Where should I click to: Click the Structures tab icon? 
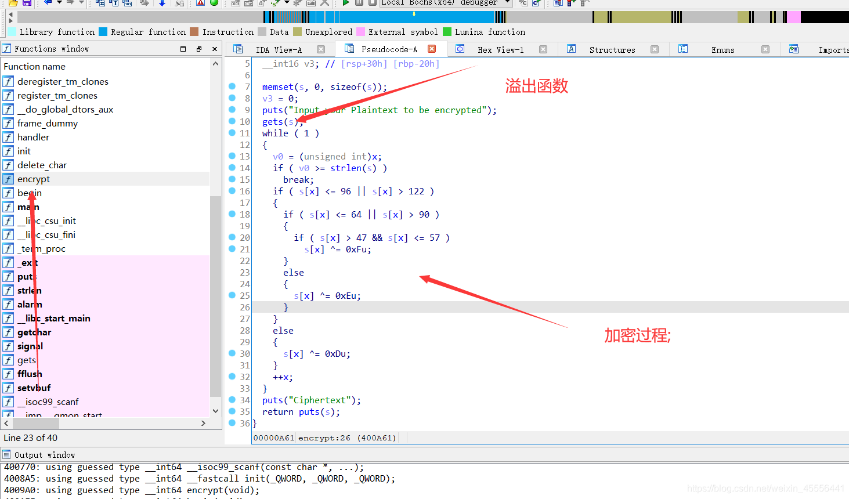[572, 49]
